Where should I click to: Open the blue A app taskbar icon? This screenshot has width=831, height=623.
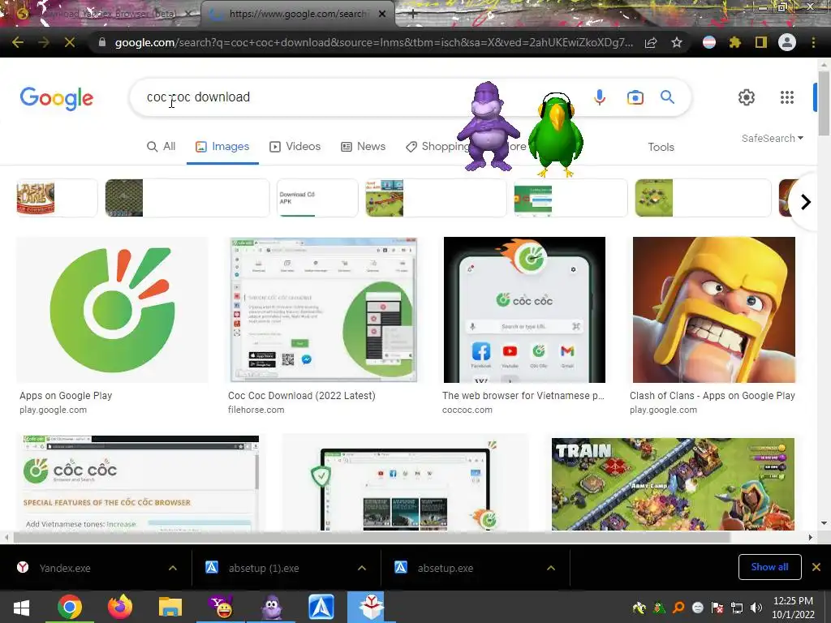click(321, 607)
